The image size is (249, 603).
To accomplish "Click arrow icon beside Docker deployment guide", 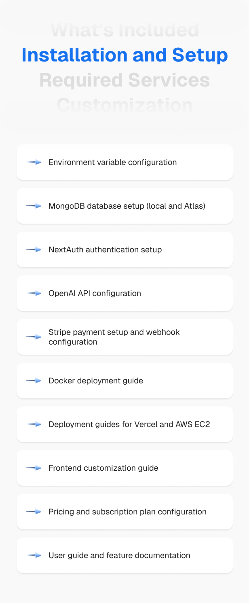I will point(34,381).
